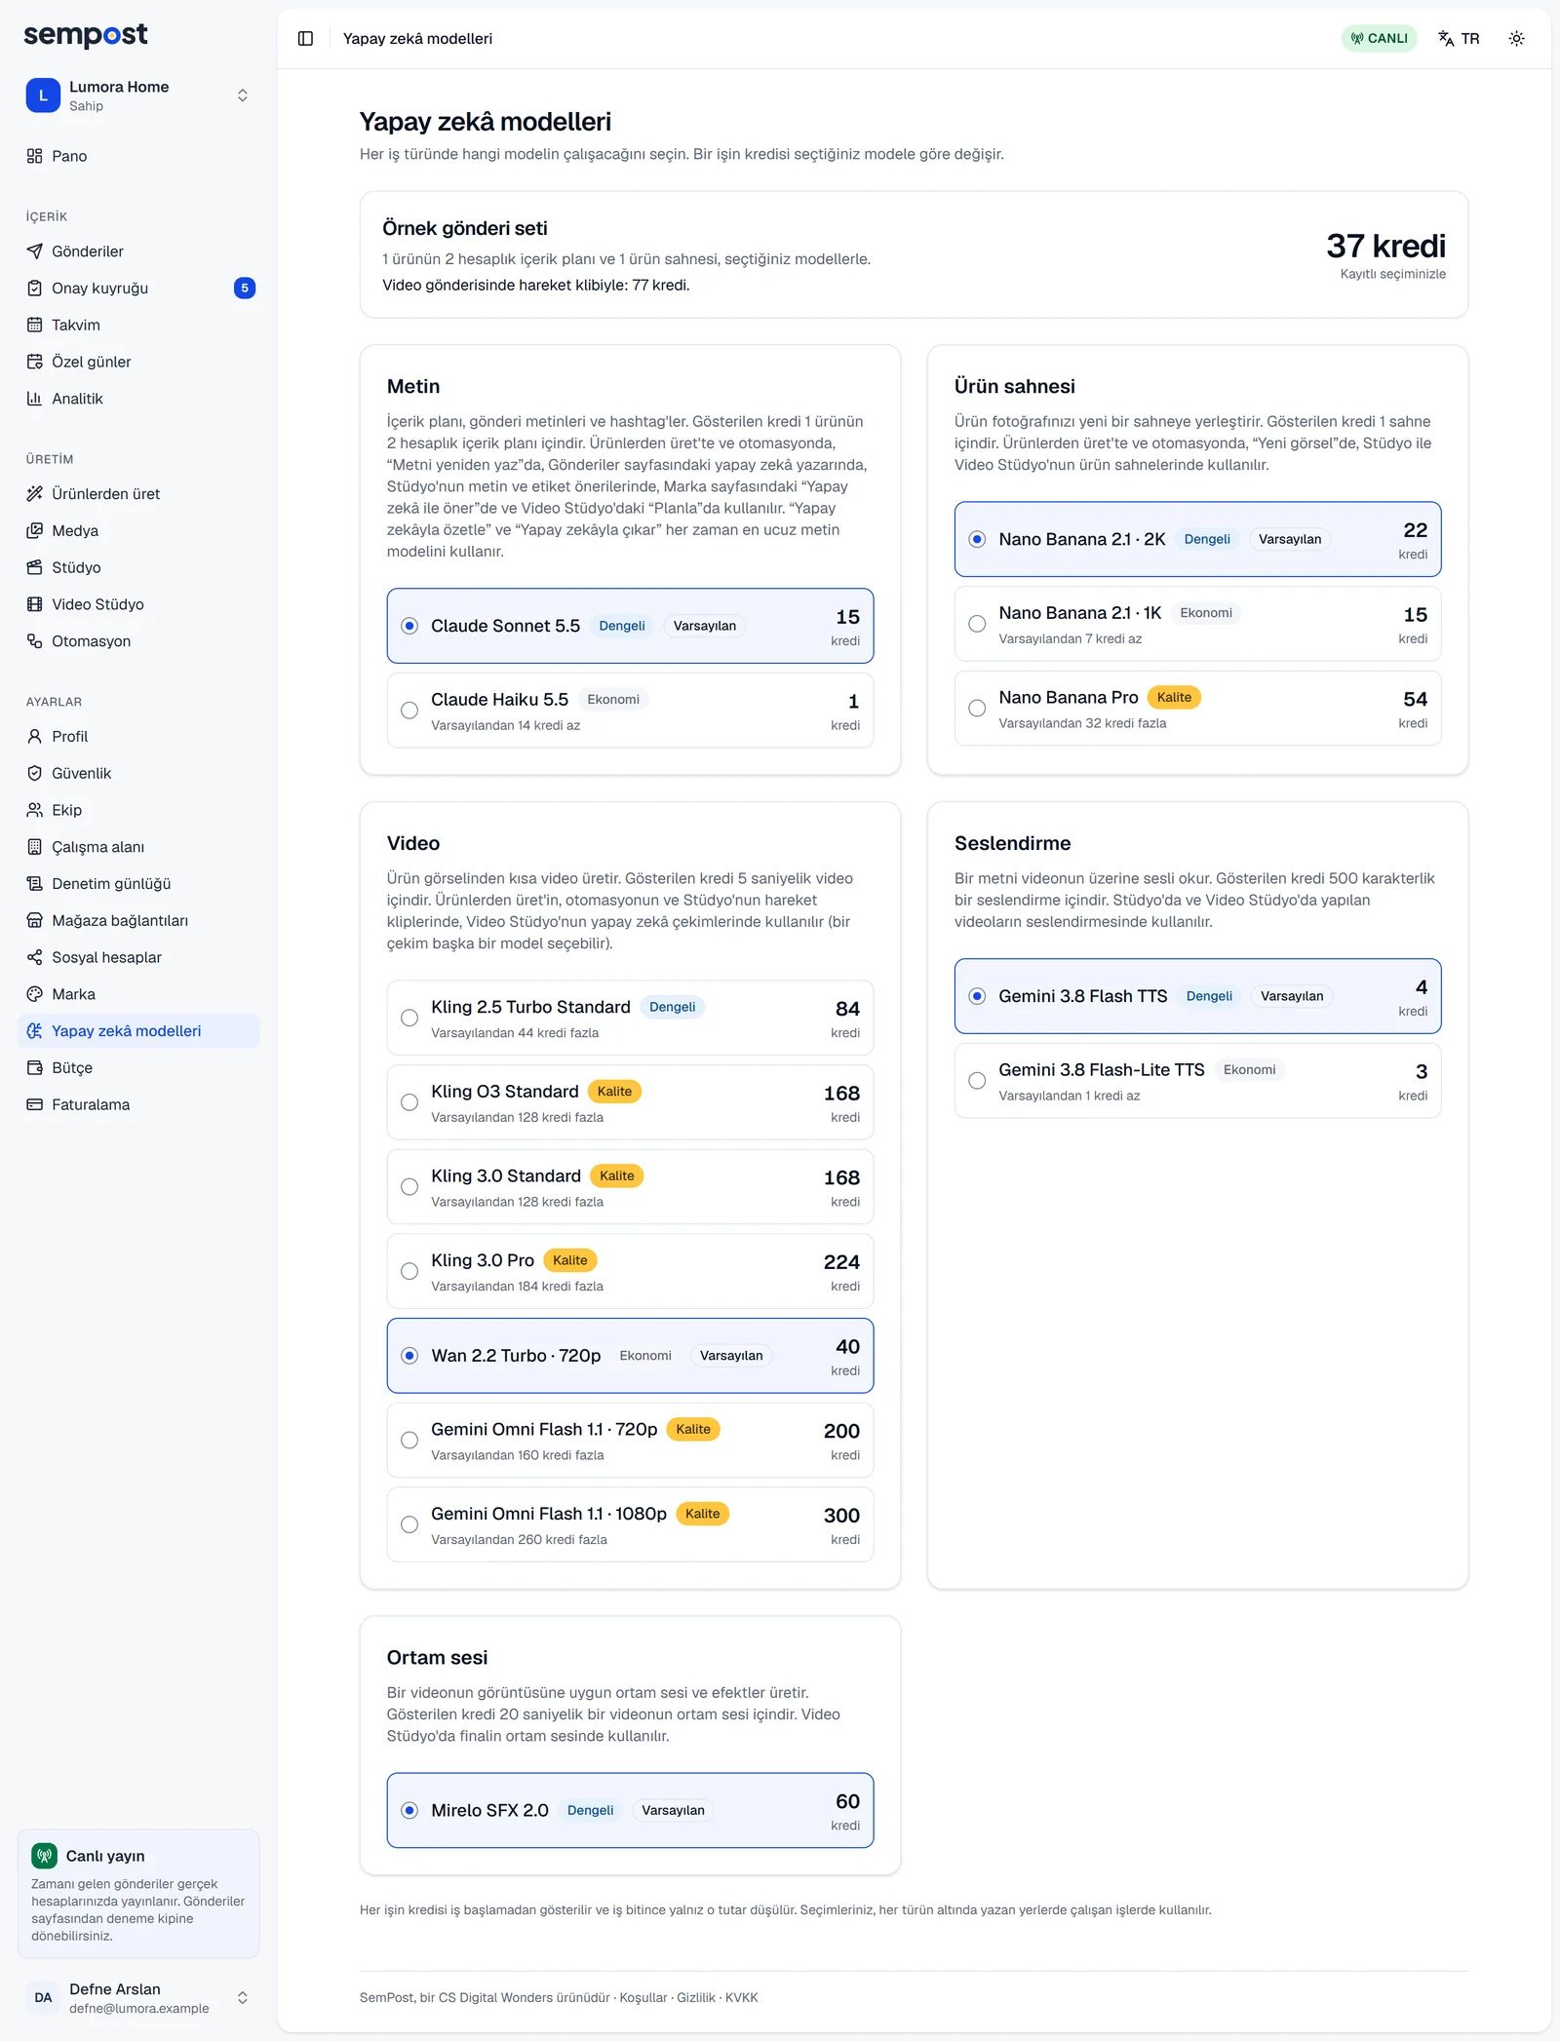Open Takvim calendar icon
Image resolution: width=1560 pixels, height=2041 pixels.
click(35, 325)
